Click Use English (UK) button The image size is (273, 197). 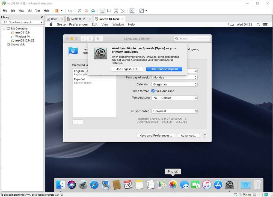tap(127, 69)
